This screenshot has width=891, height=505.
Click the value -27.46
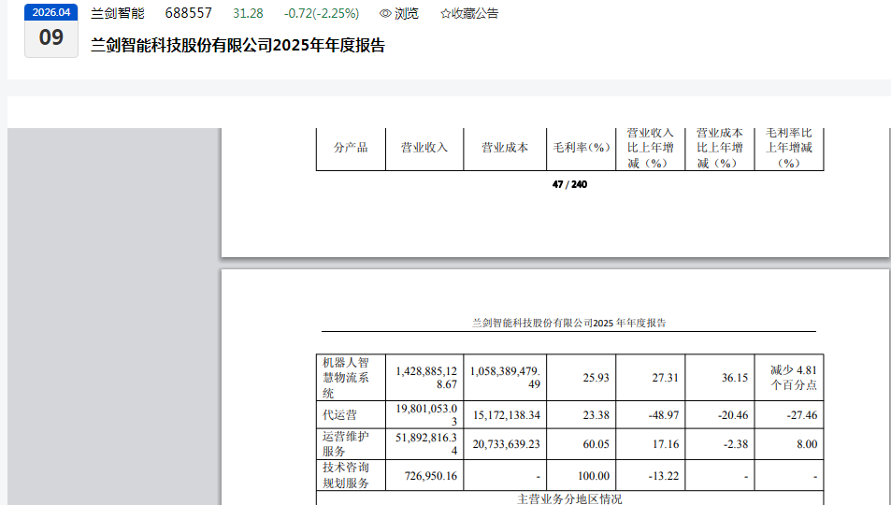(802, 416)
